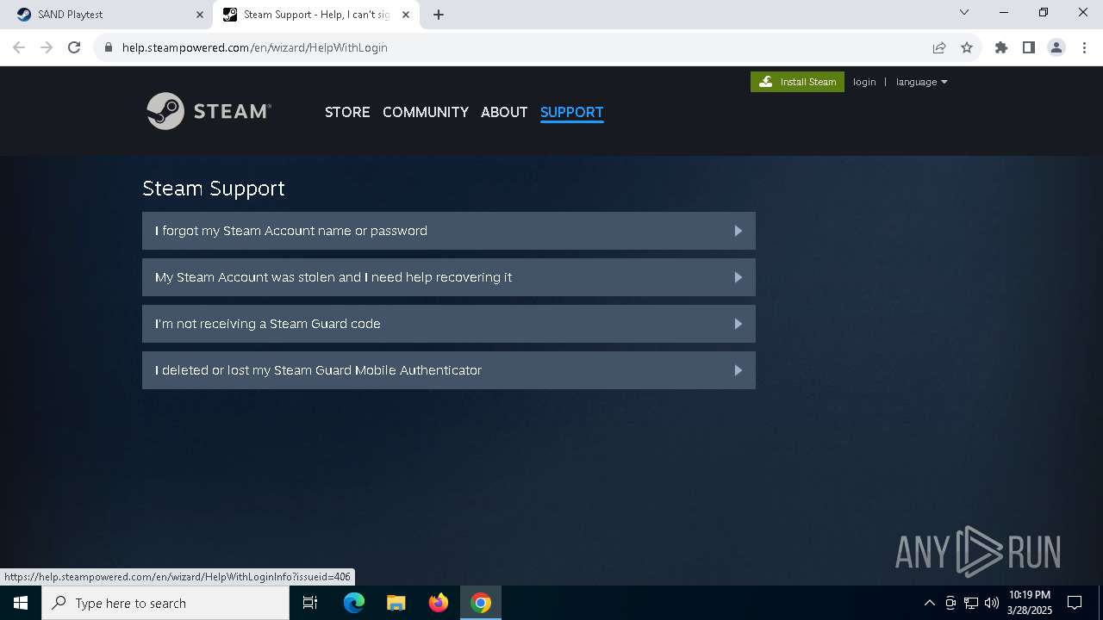Open the notification center icon

[1075, 603]
